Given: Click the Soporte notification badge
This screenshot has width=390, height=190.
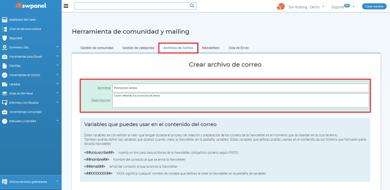Looking at the screenshot, I should (347, 6).
